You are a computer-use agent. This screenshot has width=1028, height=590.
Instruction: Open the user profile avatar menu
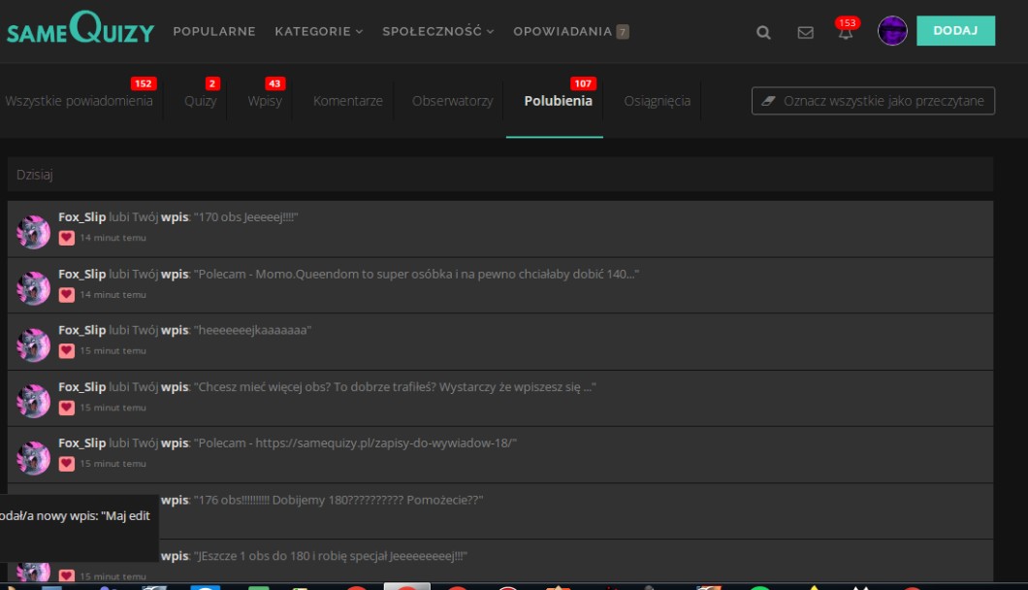(891, 31)
